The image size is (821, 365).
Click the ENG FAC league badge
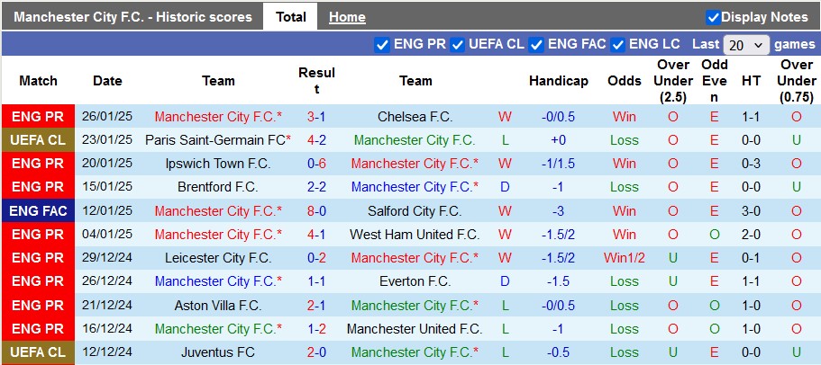(38, 210)
